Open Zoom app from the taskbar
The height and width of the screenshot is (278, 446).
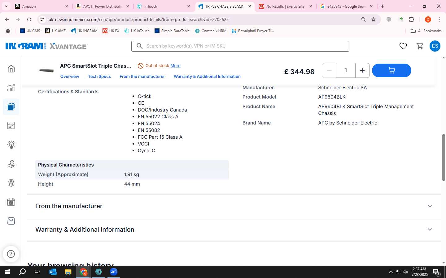(114, 272)
